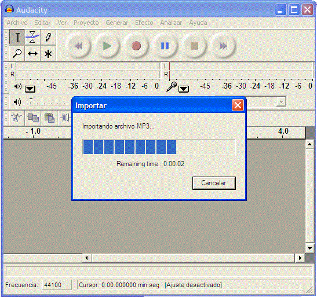Open the Generar menu
317x297 pixels.
(x=116, y=23)
